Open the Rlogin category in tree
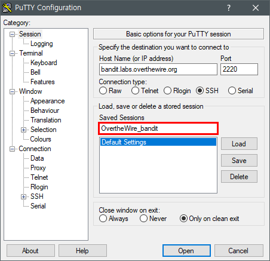 39,187
